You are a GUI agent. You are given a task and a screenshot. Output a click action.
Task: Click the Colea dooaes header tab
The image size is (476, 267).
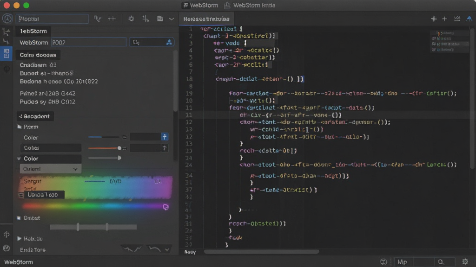click(38, 55)
